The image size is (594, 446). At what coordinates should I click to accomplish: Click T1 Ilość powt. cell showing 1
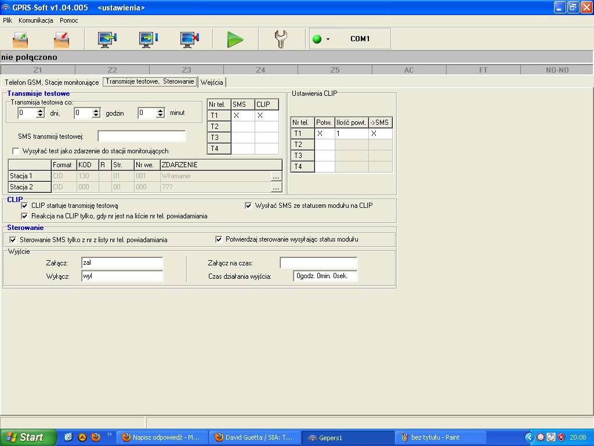(352, 134)
